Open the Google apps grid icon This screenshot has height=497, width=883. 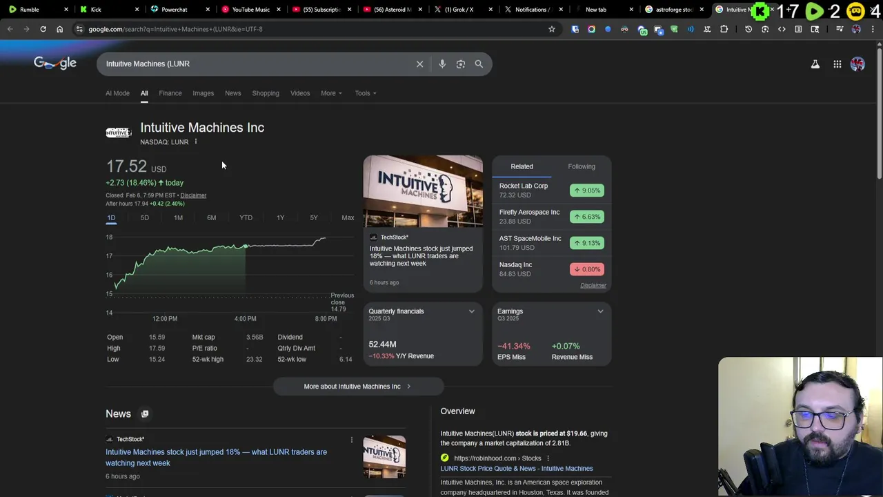[837, 64]
